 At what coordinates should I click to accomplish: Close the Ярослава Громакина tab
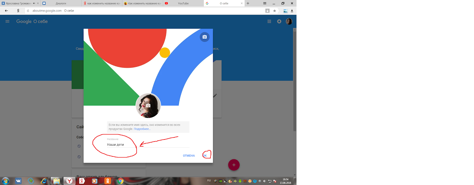click(38, 3)
